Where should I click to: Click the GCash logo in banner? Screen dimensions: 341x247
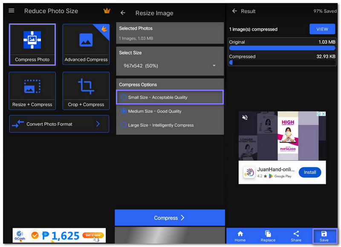pyautogui.click(x=20, y=235)
